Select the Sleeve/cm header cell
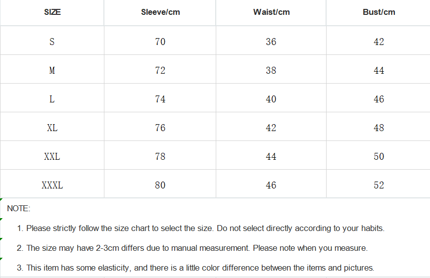The image size is (430, 278). click(160, 12)
